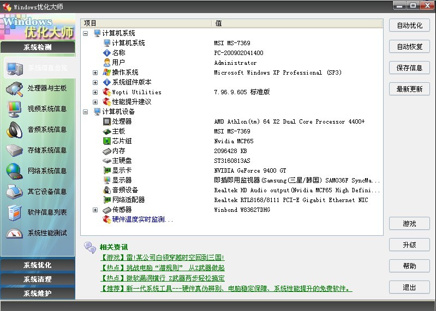Click the 自动恢复 button

409,47
